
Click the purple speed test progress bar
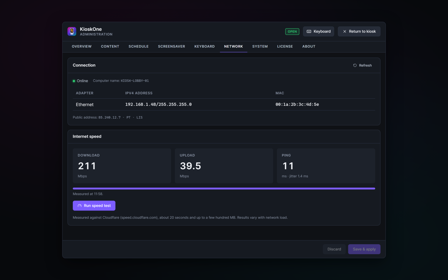[224, 189]
